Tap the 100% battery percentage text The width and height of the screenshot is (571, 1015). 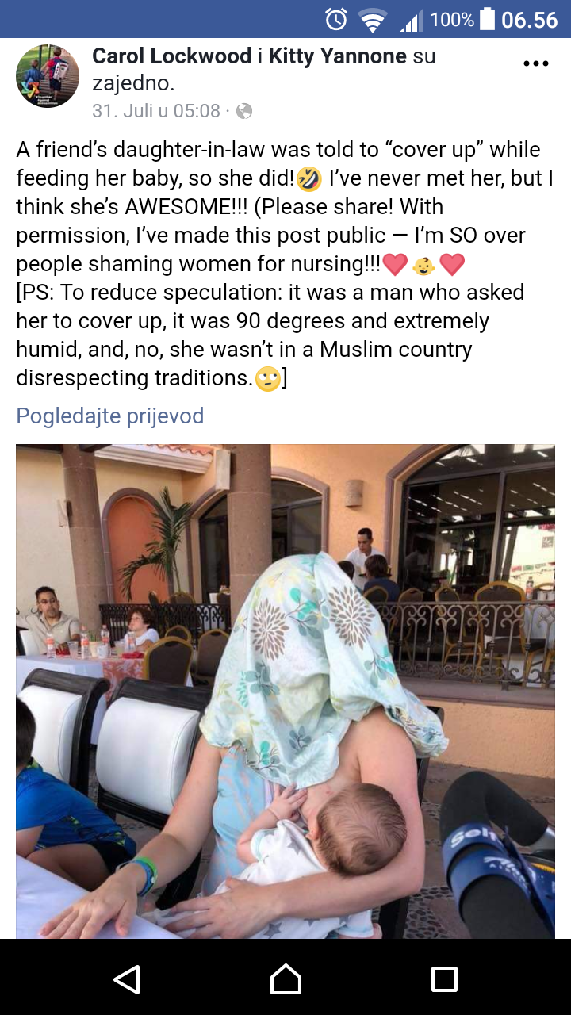click(452, 19)
